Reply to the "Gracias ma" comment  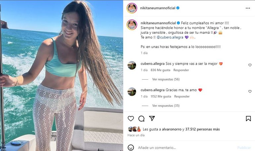182,96
